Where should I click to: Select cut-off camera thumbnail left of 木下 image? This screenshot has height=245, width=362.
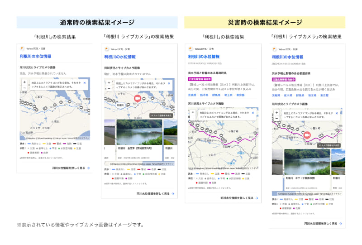(x=277, y=162)
